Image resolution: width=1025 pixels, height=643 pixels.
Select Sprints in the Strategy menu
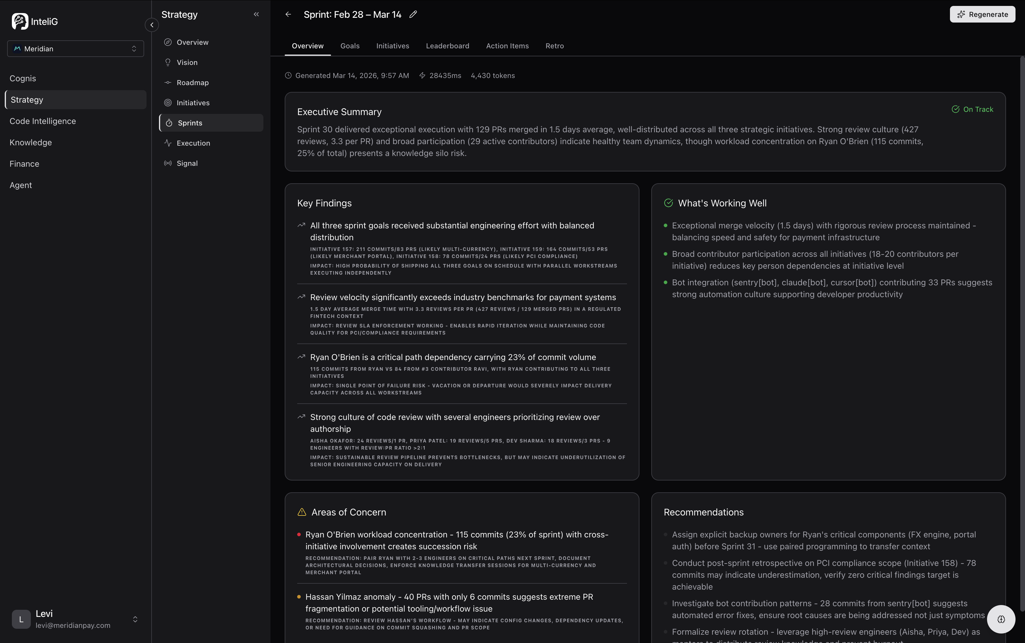point(190,123)
